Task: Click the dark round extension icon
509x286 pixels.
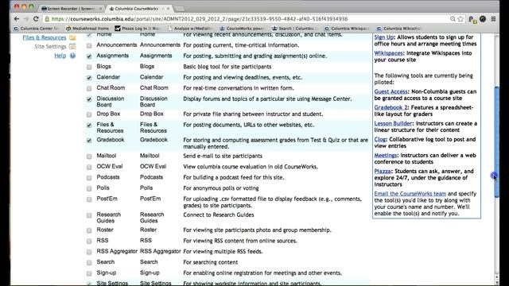Action: coord(483,19)
